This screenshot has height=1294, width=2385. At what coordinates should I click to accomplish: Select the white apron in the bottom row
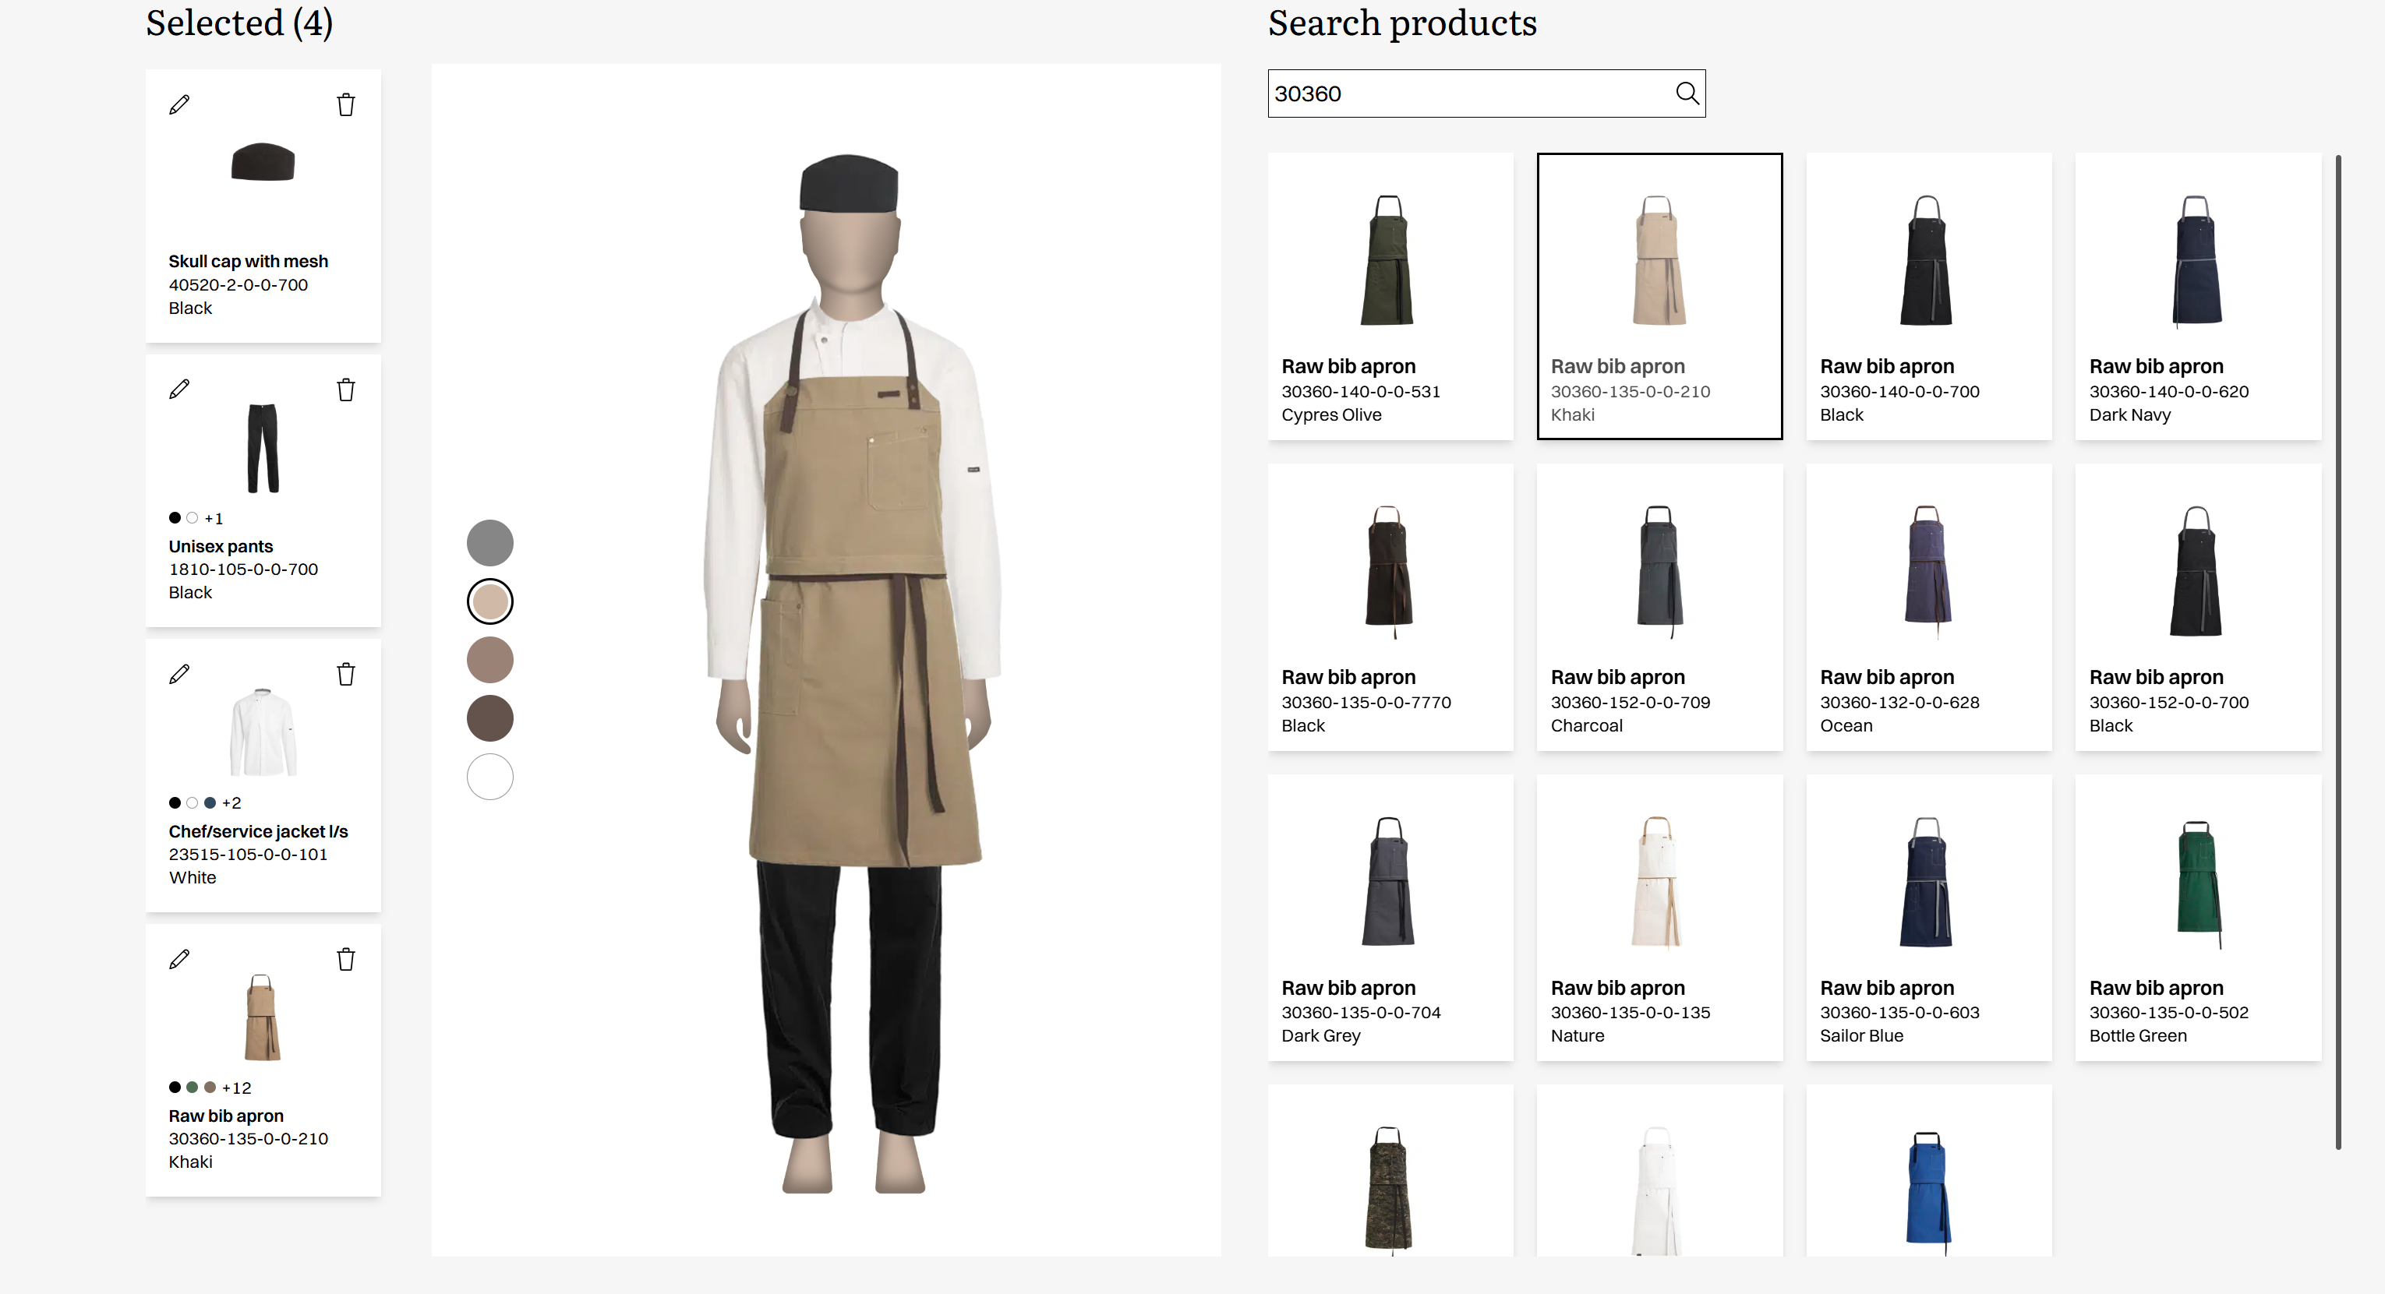point(1657,1190)
